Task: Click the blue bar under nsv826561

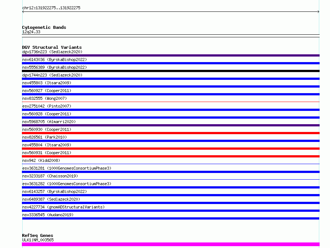Action: coord(171,141)
